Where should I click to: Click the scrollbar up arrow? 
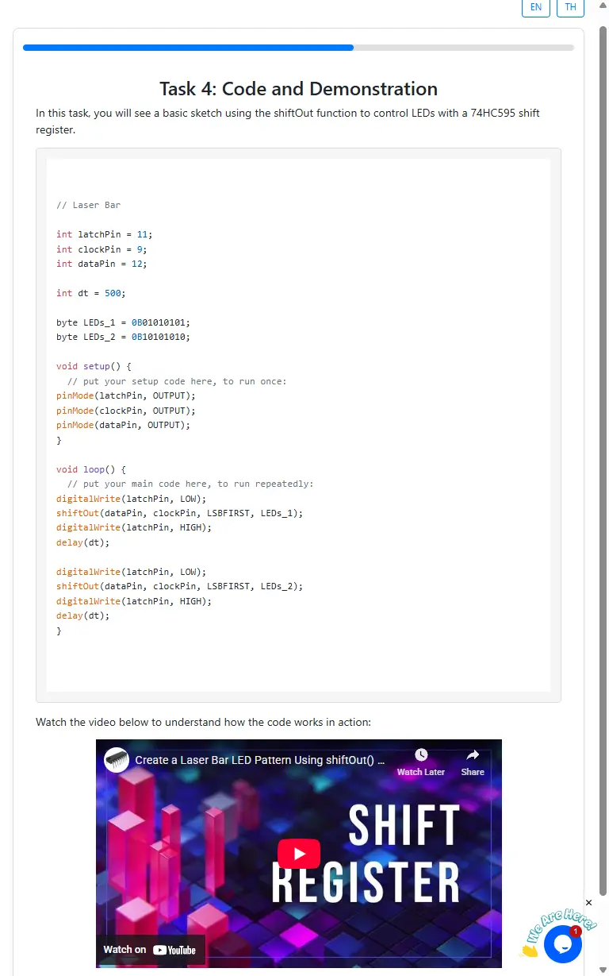click(603, 6)
